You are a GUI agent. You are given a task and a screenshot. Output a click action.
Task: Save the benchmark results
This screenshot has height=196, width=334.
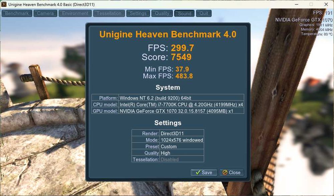pyautogui.click(x=204, y=172)
